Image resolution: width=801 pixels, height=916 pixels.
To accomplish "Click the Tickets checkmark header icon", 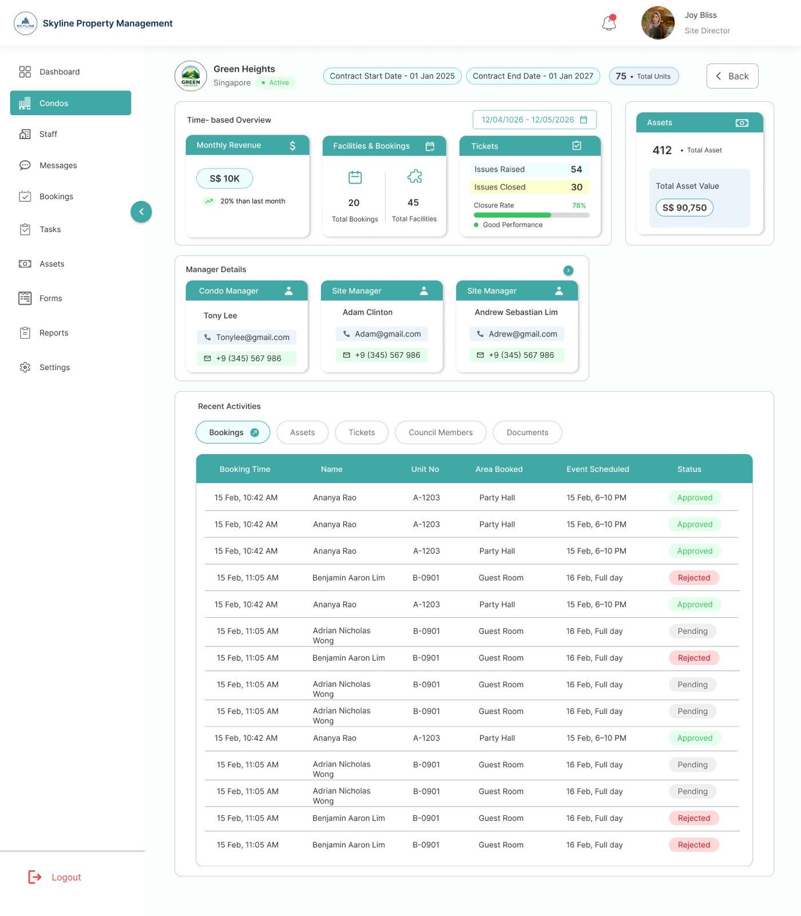I will (577, 146).
